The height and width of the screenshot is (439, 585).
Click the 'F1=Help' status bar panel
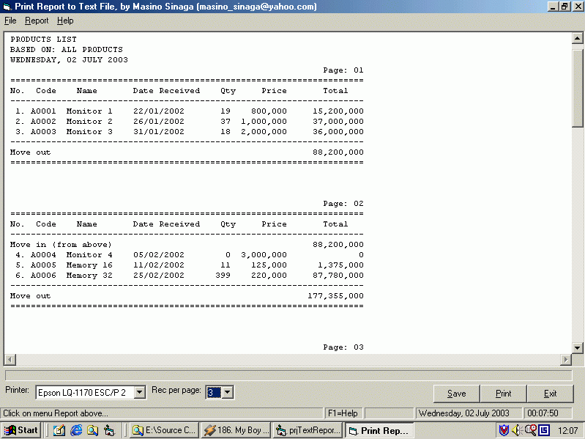(x=343, y=413)
